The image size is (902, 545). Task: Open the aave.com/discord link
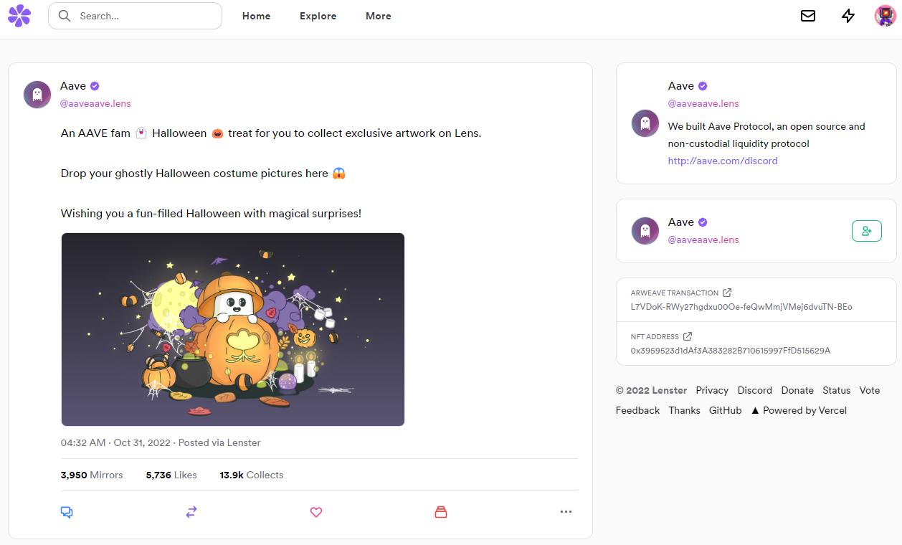(x=722, y=161)
